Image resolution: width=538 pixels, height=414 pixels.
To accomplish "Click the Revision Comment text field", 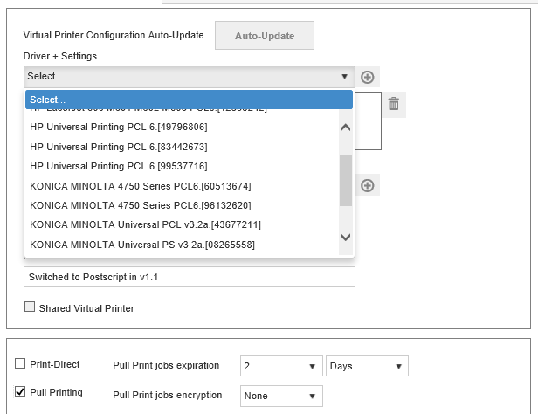I will (x=189, y=277).
